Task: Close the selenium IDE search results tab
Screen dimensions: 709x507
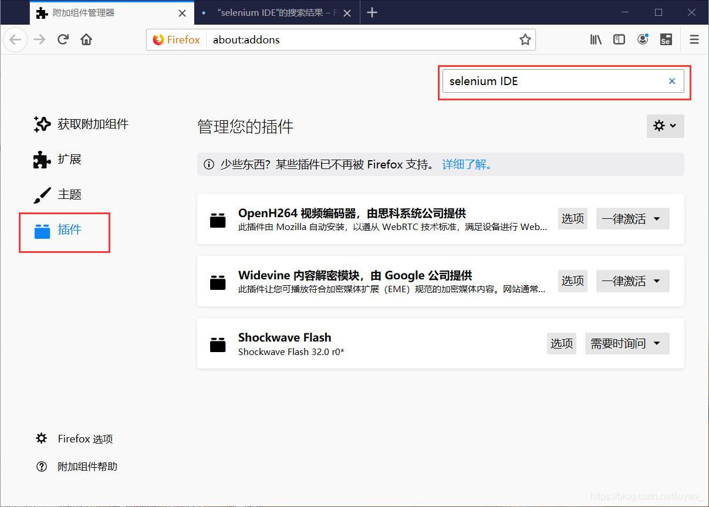Action: (347, 13)
